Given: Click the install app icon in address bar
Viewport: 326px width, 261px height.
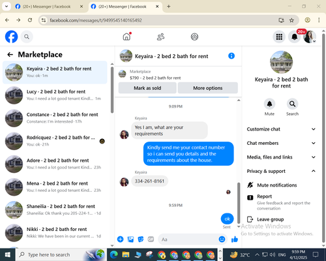Looking at the screenshot, I should click(x=281, y=20).
